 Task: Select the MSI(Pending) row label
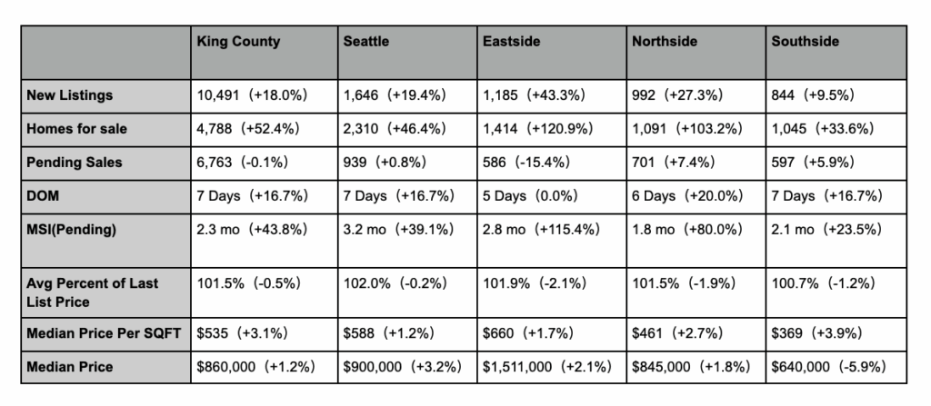[72, 230]
